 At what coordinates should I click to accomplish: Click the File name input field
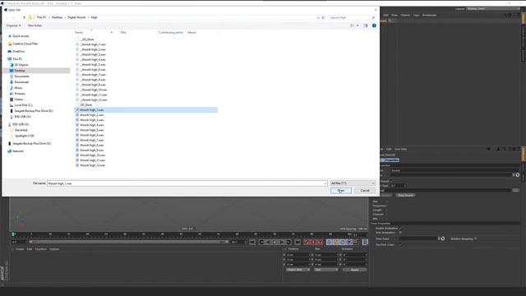tap(187, 183)
